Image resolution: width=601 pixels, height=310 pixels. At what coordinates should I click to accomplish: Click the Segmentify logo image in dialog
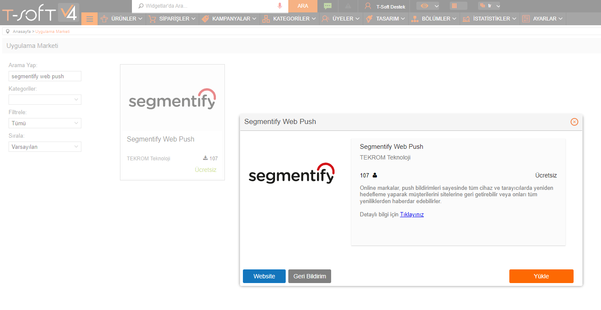point(292,173)
